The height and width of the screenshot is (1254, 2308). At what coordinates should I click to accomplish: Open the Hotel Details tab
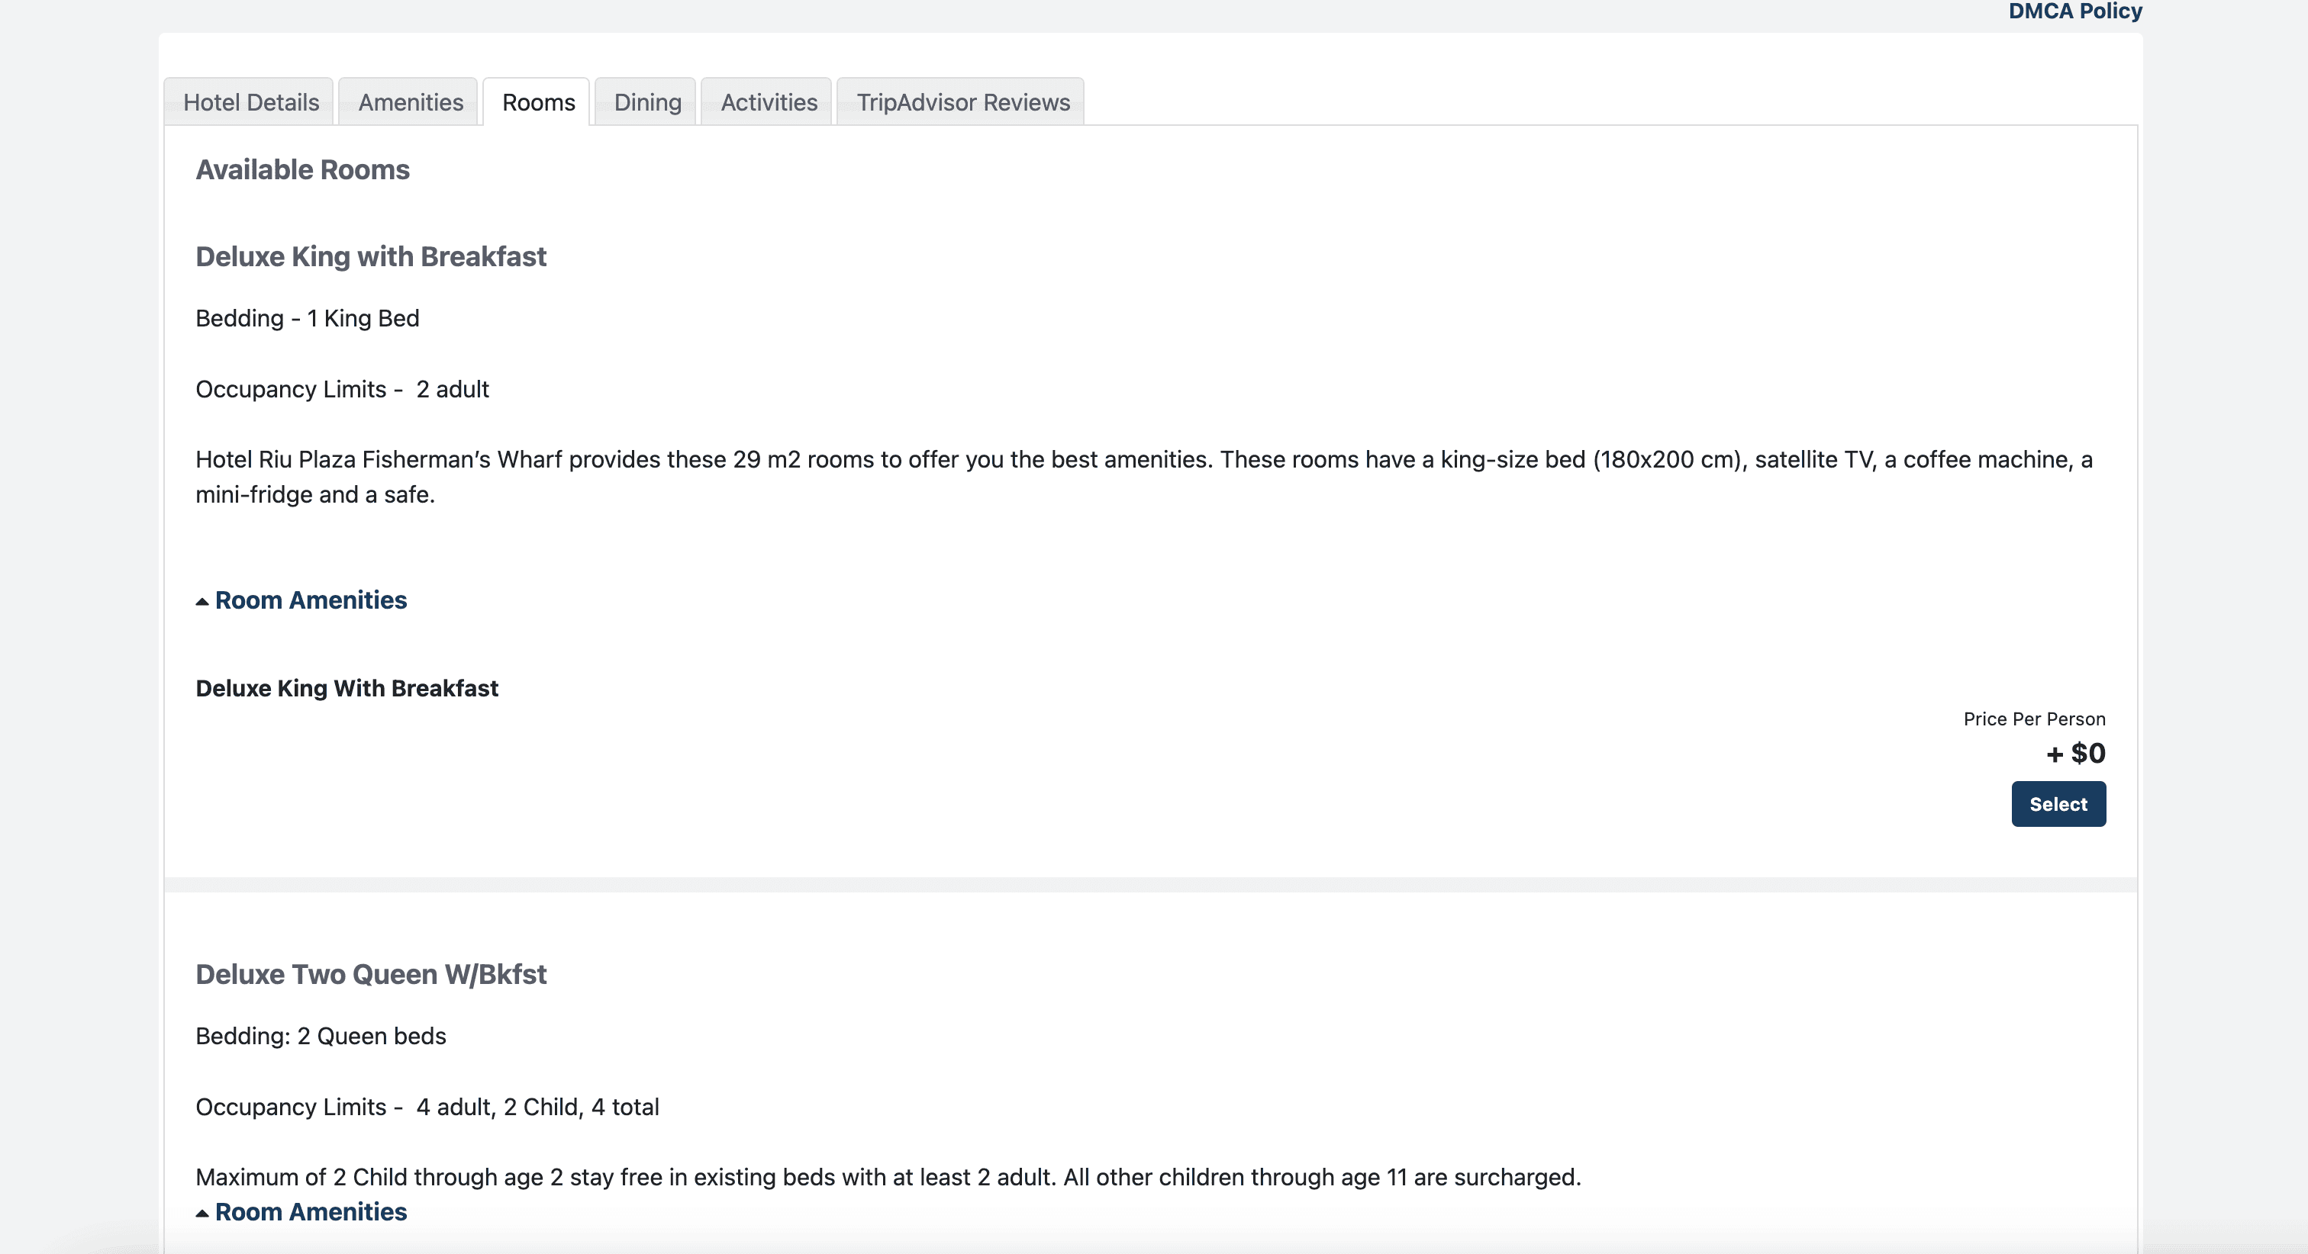(251, 102)
